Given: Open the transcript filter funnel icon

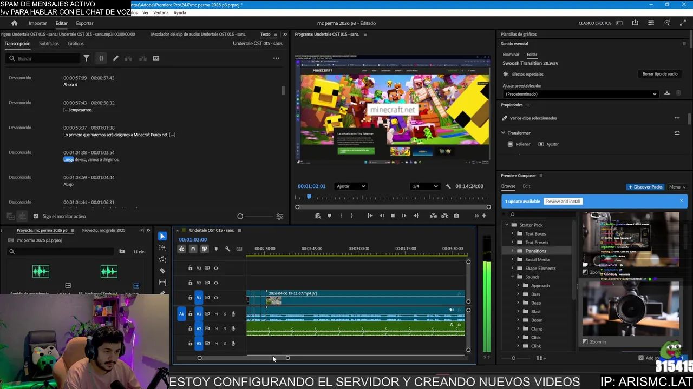Looking at the screenshot, I should 86,58.
